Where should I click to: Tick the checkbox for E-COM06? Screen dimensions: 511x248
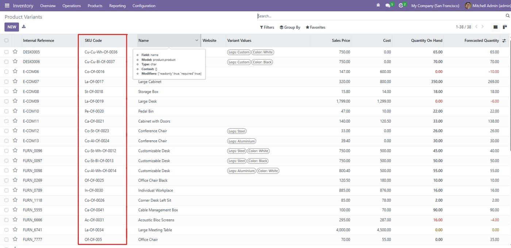click(6, 72)
